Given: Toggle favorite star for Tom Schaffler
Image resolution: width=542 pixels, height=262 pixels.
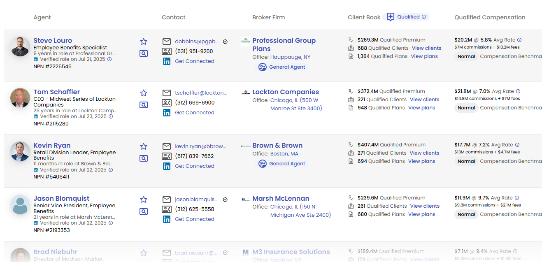Looking at the screenshot, I should tap(144, 93).
